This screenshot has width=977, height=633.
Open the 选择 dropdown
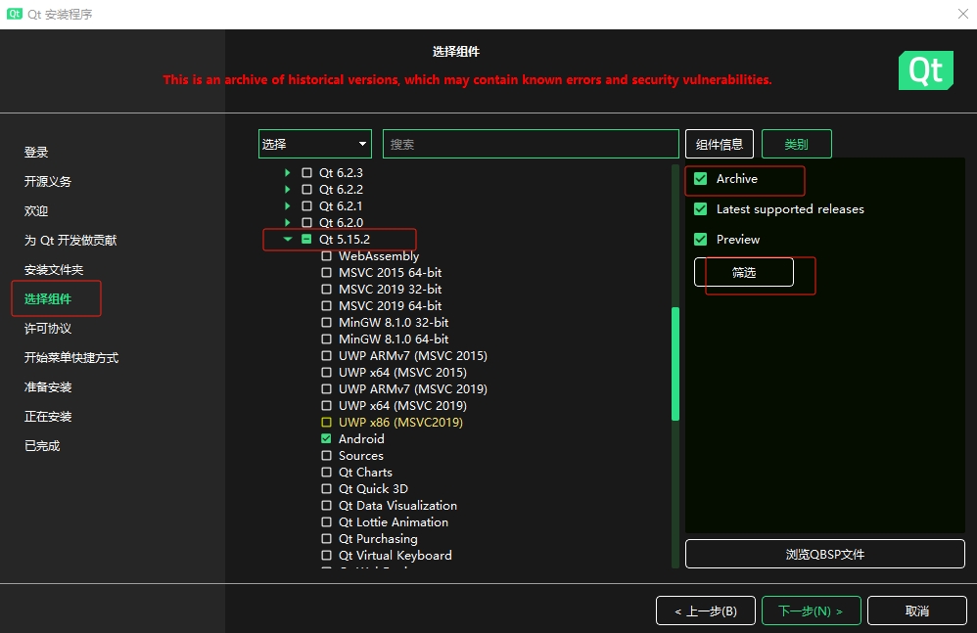pos(314,144)
